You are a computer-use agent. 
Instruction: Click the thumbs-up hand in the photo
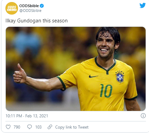[20, 74]
